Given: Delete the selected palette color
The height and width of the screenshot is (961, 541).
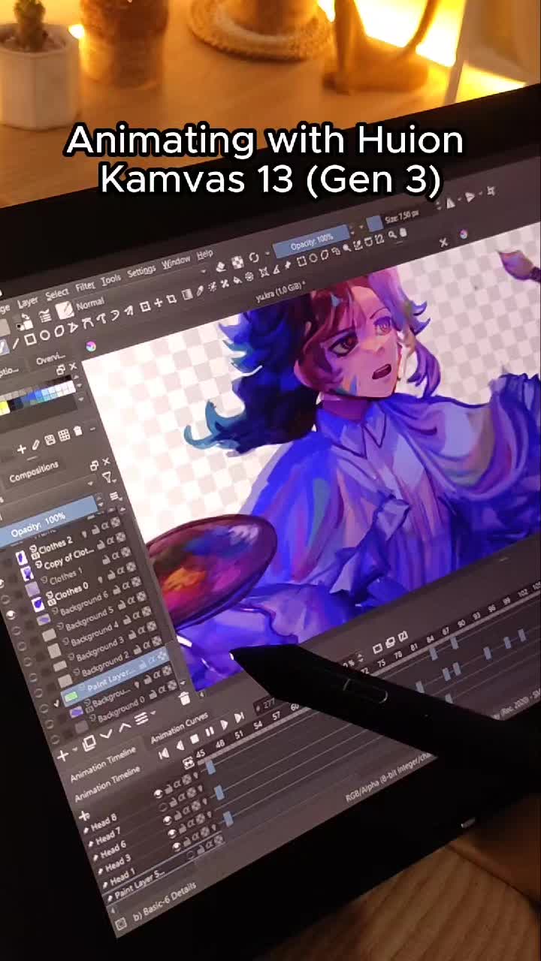Looking at the screenshot, I should (78, 431).
